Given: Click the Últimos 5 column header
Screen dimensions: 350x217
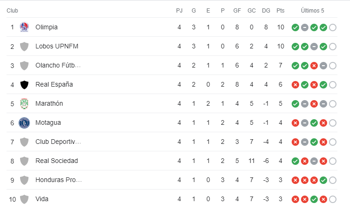Looking at the screenshot, I should (312, 10).
